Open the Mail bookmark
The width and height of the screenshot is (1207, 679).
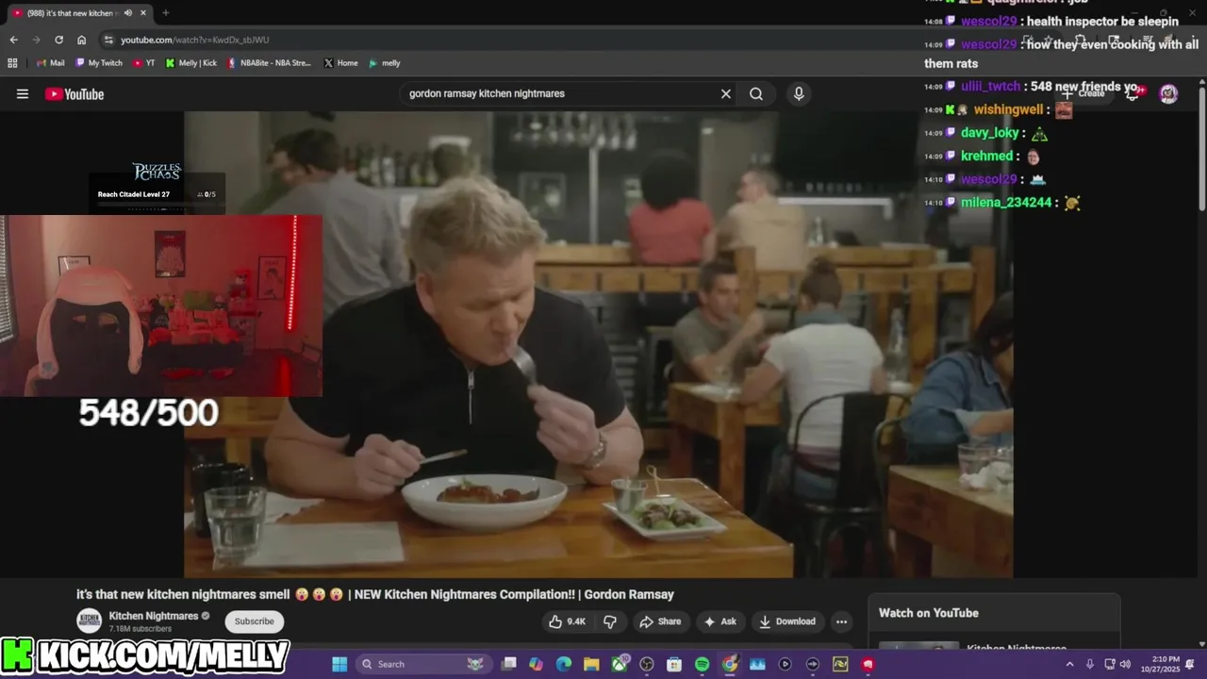click(51, 63)
